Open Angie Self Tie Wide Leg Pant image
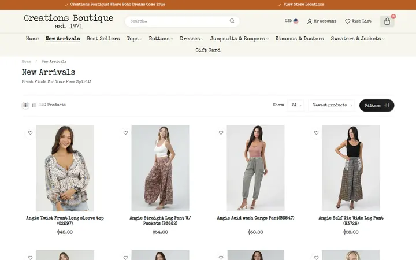Image resolution: width=416 pixels, height=260 pixels. [351, 168]
